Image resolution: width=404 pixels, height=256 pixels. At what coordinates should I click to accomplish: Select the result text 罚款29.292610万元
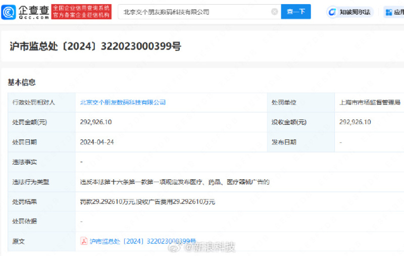[147, 201]
